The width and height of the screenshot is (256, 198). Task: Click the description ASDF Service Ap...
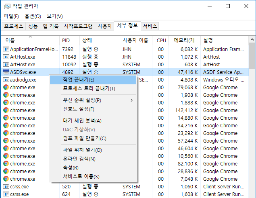(x=223, y=72)
